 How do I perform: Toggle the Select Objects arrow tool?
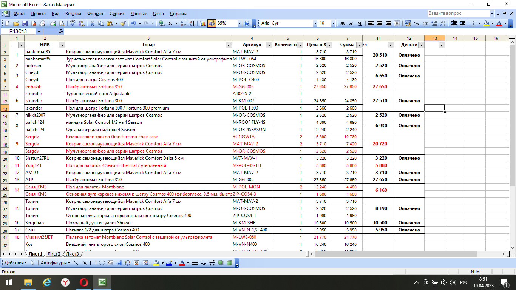[x=32, y=263]
